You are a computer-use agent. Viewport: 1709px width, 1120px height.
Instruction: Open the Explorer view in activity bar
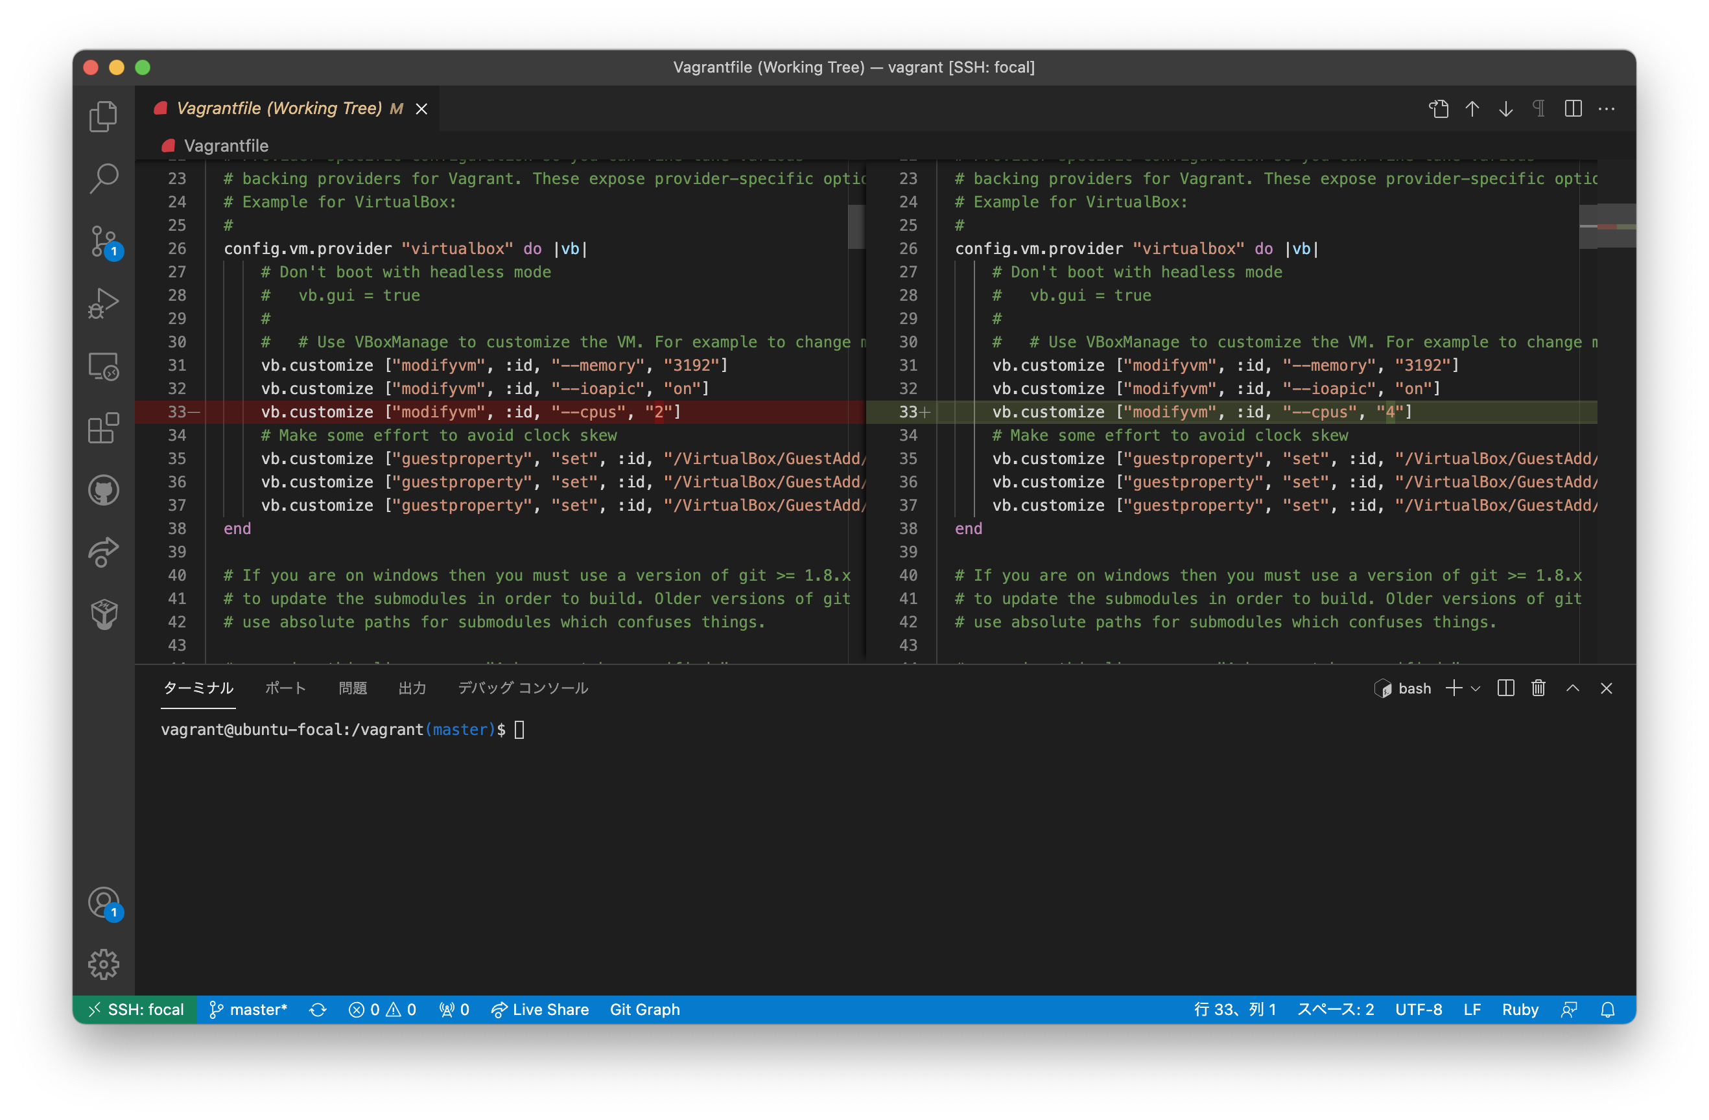point(103,116)
